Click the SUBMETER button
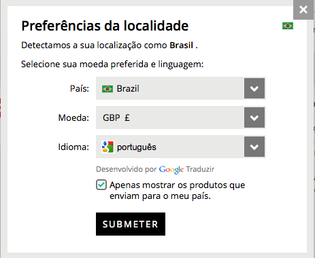Screen dimensions: 315x258 click(131, 224)
